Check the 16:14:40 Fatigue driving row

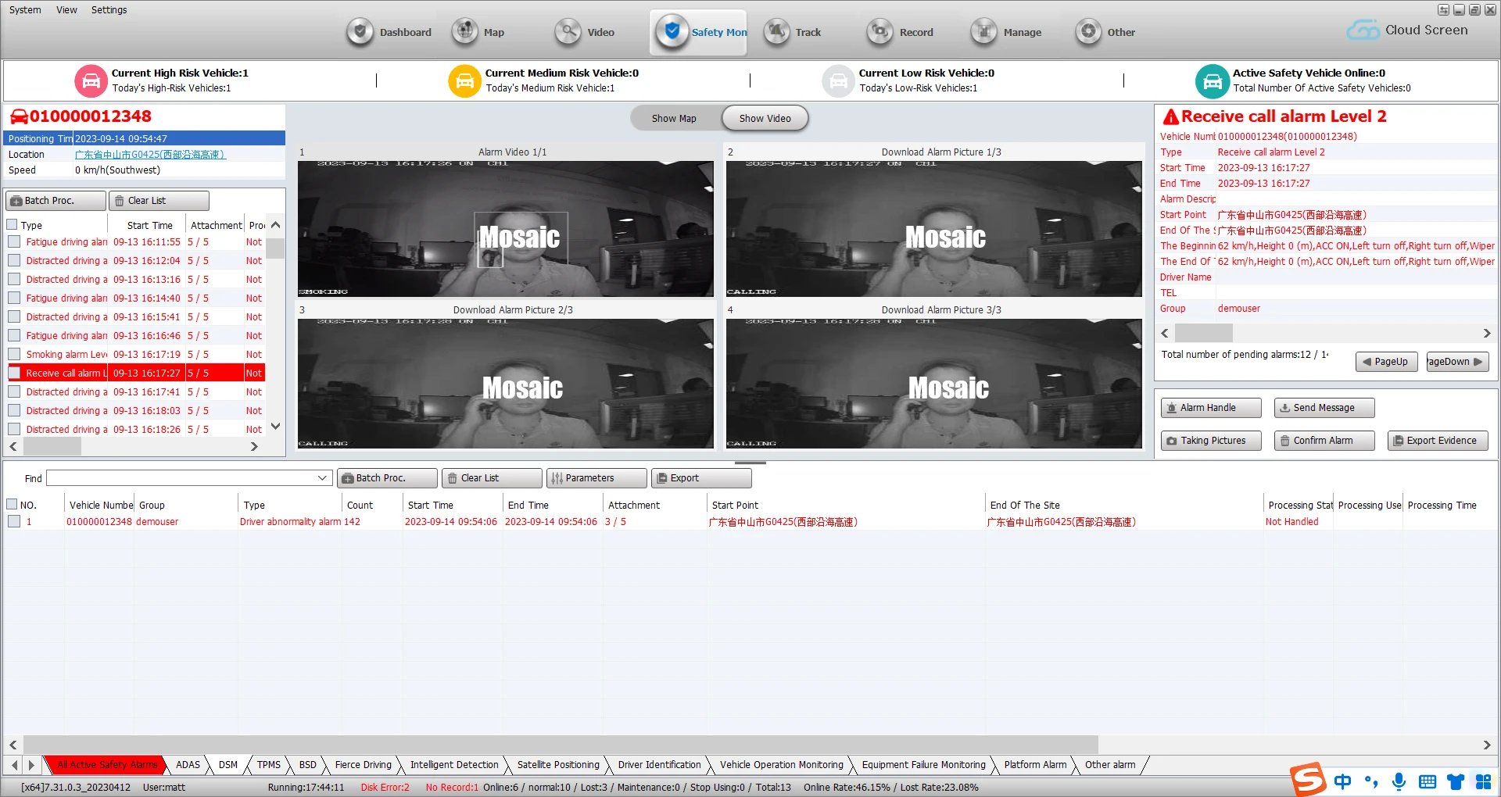click(x=14, y=298)
